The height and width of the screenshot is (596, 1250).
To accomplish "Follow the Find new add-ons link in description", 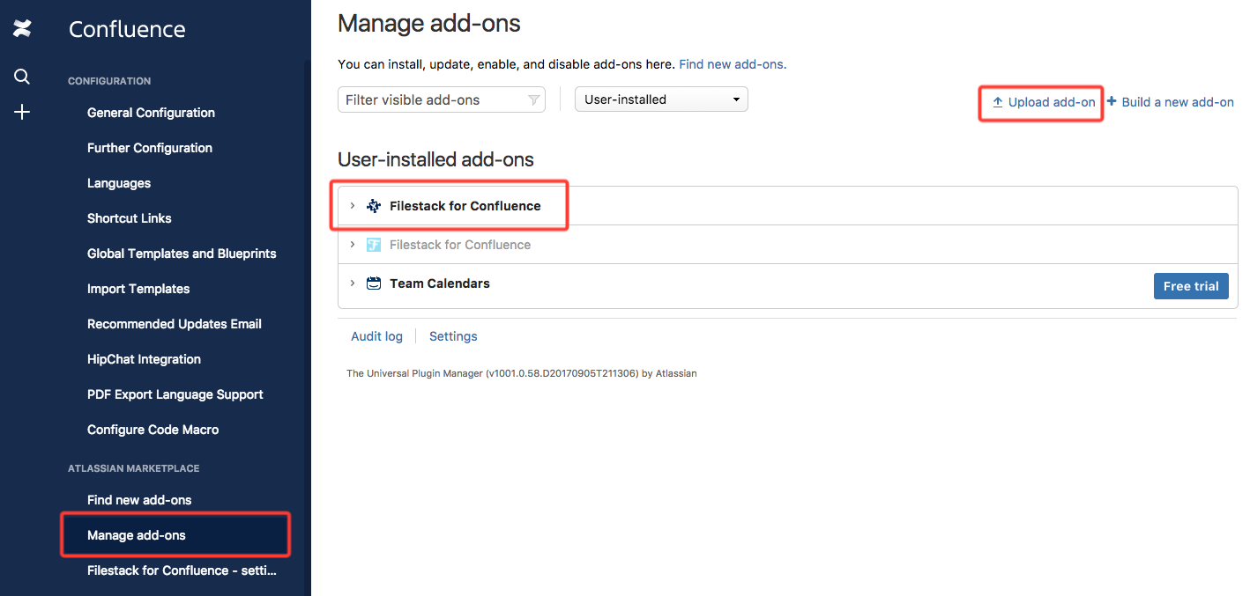I will (733, 64).
